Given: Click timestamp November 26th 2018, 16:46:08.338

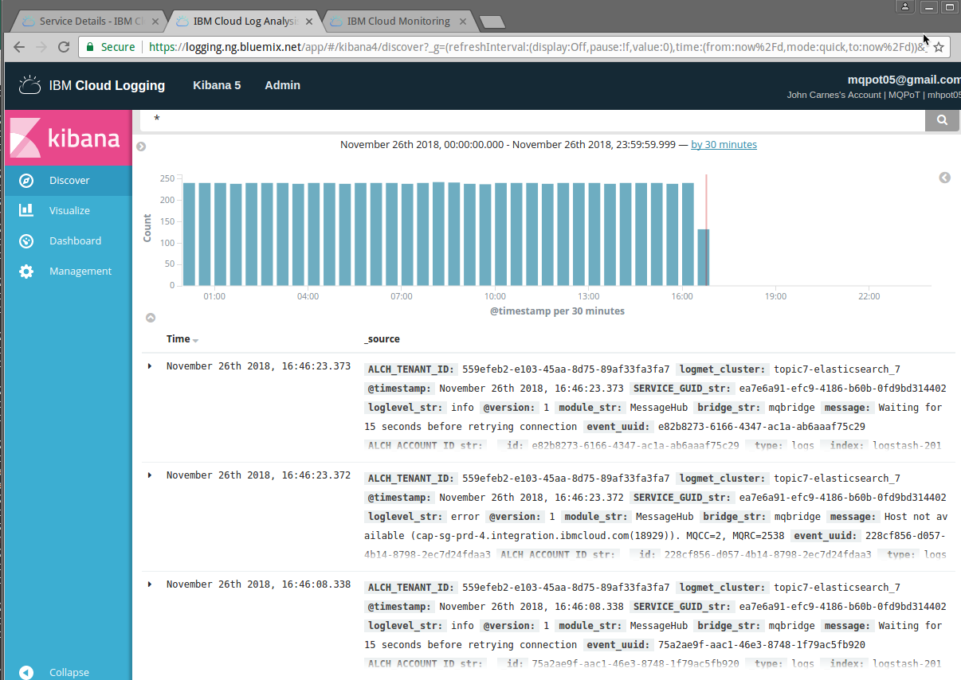Looking at the screenshot, I should [258, 584].
